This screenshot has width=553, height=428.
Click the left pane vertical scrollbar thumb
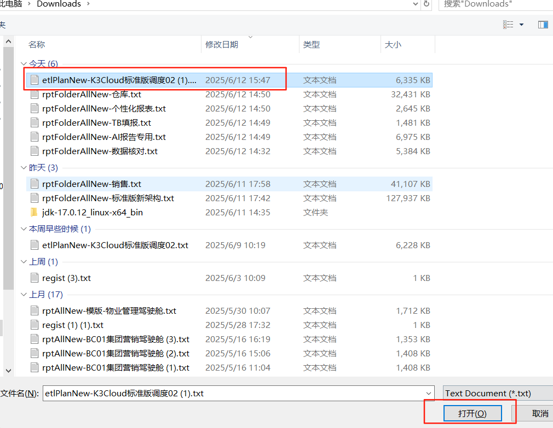pyautogui.click(x=8, y=168)
